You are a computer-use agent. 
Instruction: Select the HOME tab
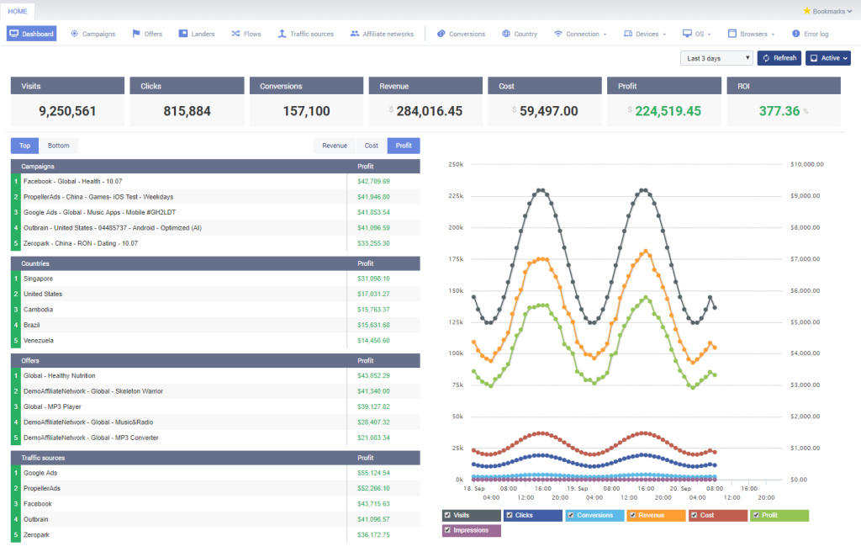point(18,11)
